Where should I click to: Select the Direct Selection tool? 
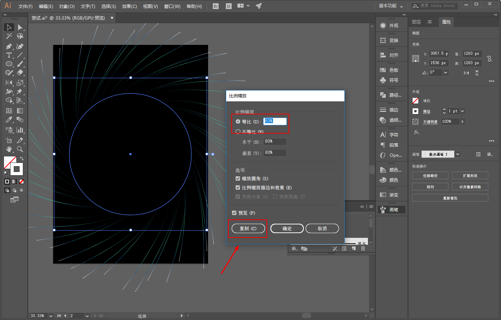(x=20, y=28)
